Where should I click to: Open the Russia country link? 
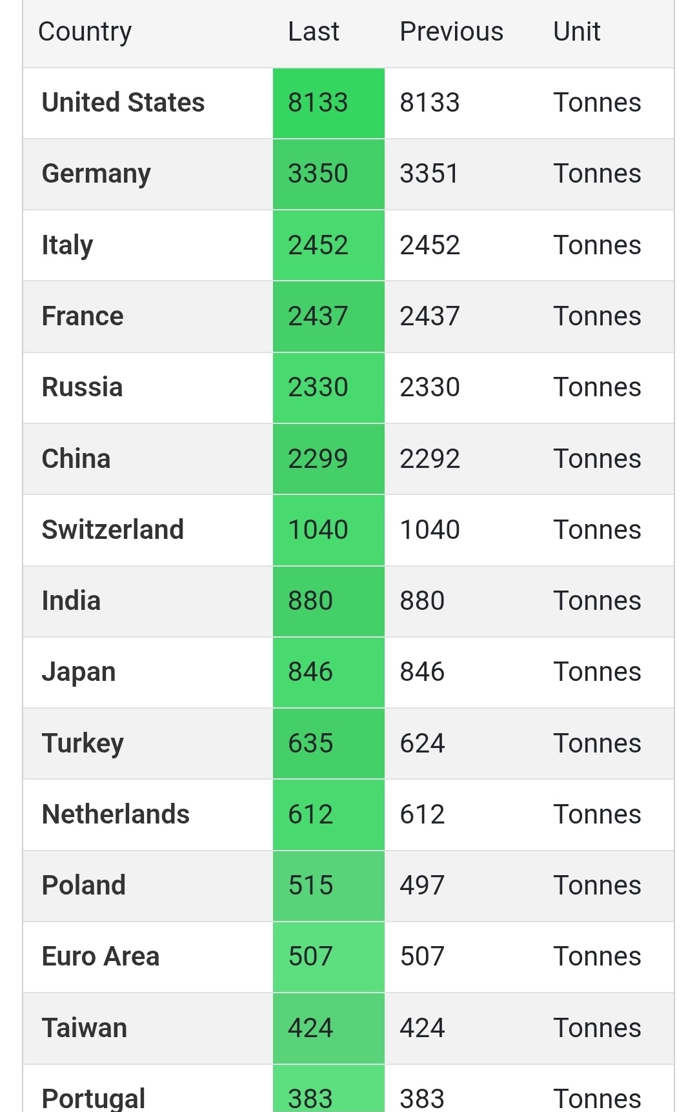(x=82, y=387)
